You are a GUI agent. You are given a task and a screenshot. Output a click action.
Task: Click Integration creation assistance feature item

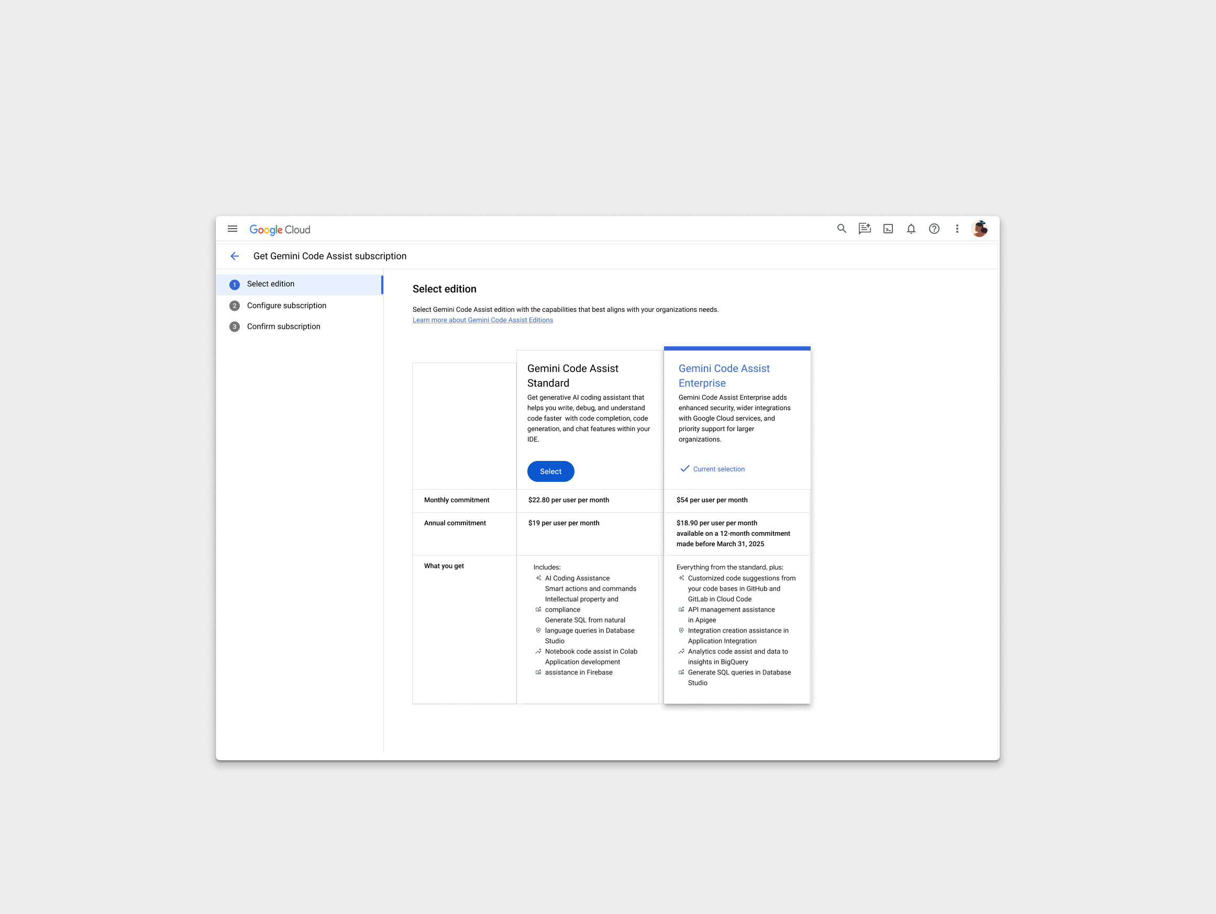(x=738, y=636)
